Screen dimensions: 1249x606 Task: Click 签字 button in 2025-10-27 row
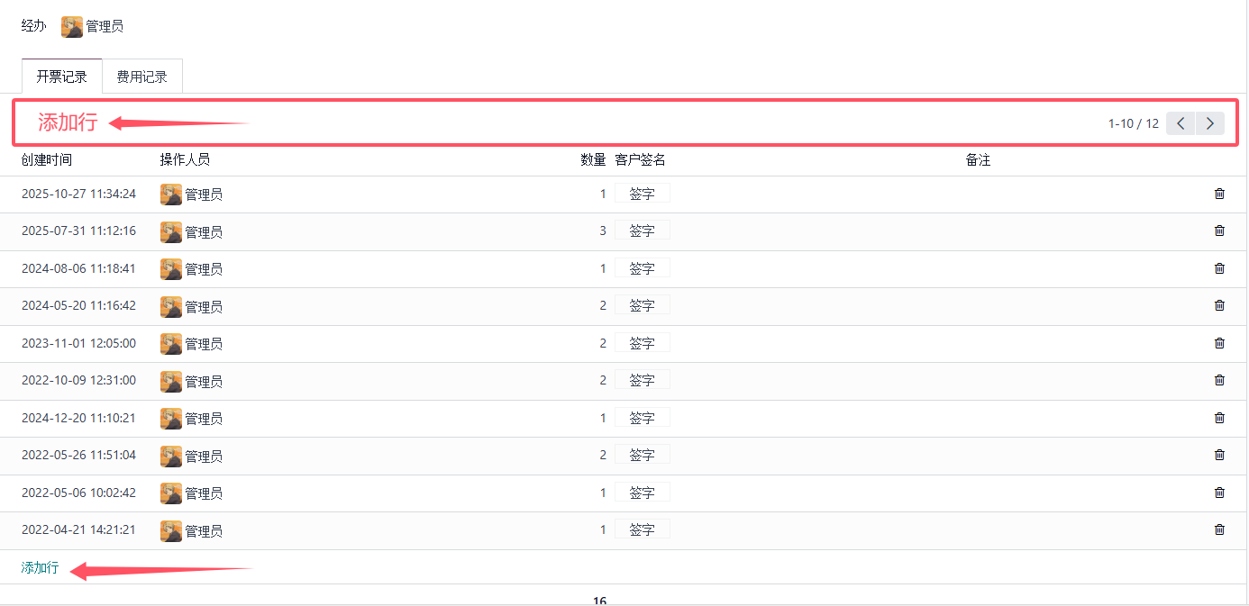[x=642, y=194]
